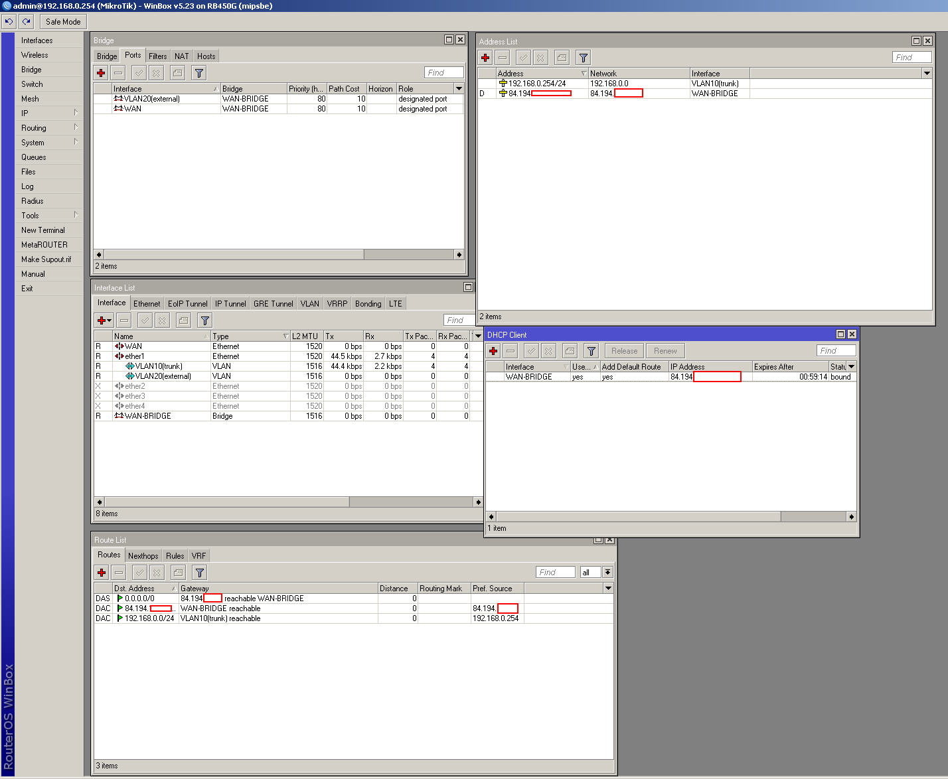Image resolution: width=948 pixels, height=779 pixels.
Task: Switch to Hosts tab in Bridge window
Action: coord(206,56)
